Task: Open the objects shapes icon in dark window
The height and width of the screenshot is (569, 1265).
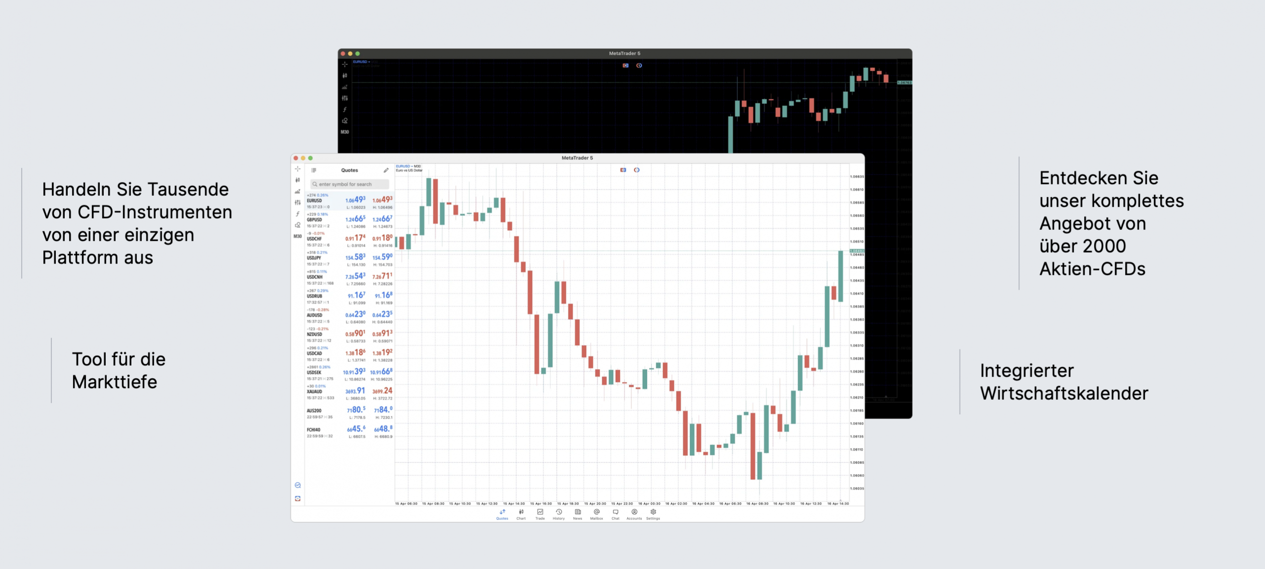Action: [345, 121]
